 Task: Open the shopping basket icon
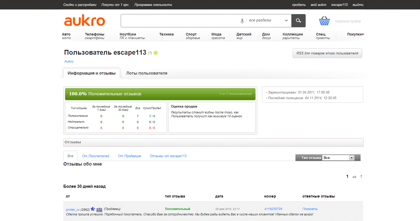[x=324, y=21]
